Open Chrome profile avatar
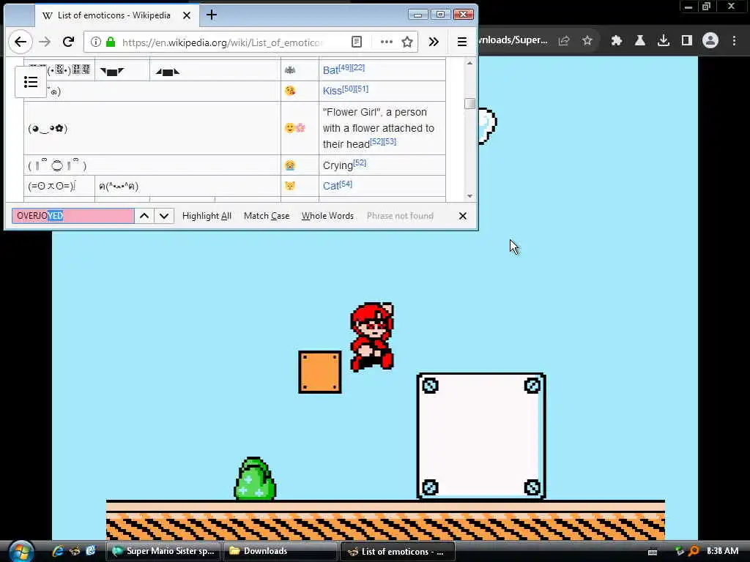This screenshot has width=750, height=562. [710, 41]
